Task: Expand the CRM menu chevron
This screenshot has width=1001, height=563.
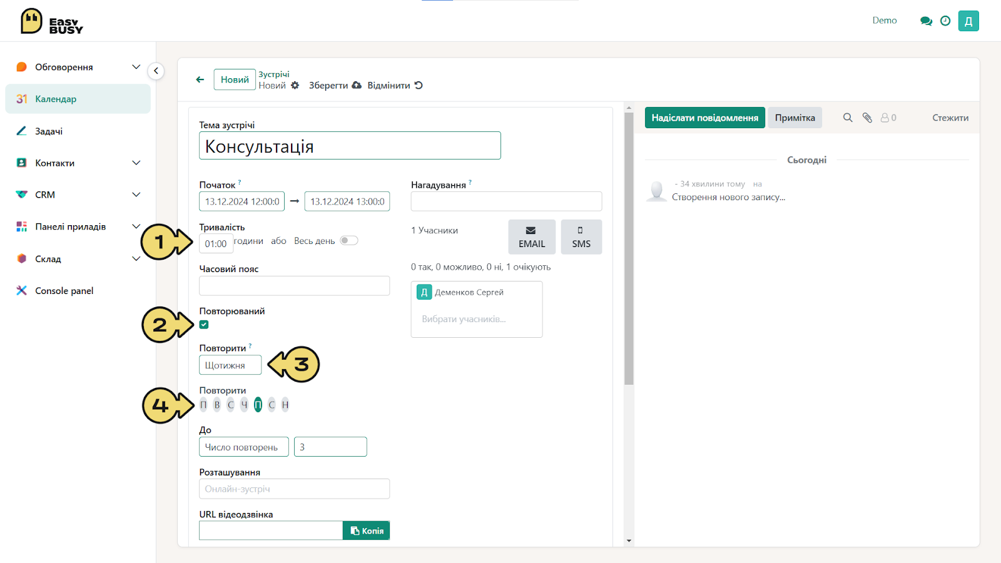Action: pos(136,195)
